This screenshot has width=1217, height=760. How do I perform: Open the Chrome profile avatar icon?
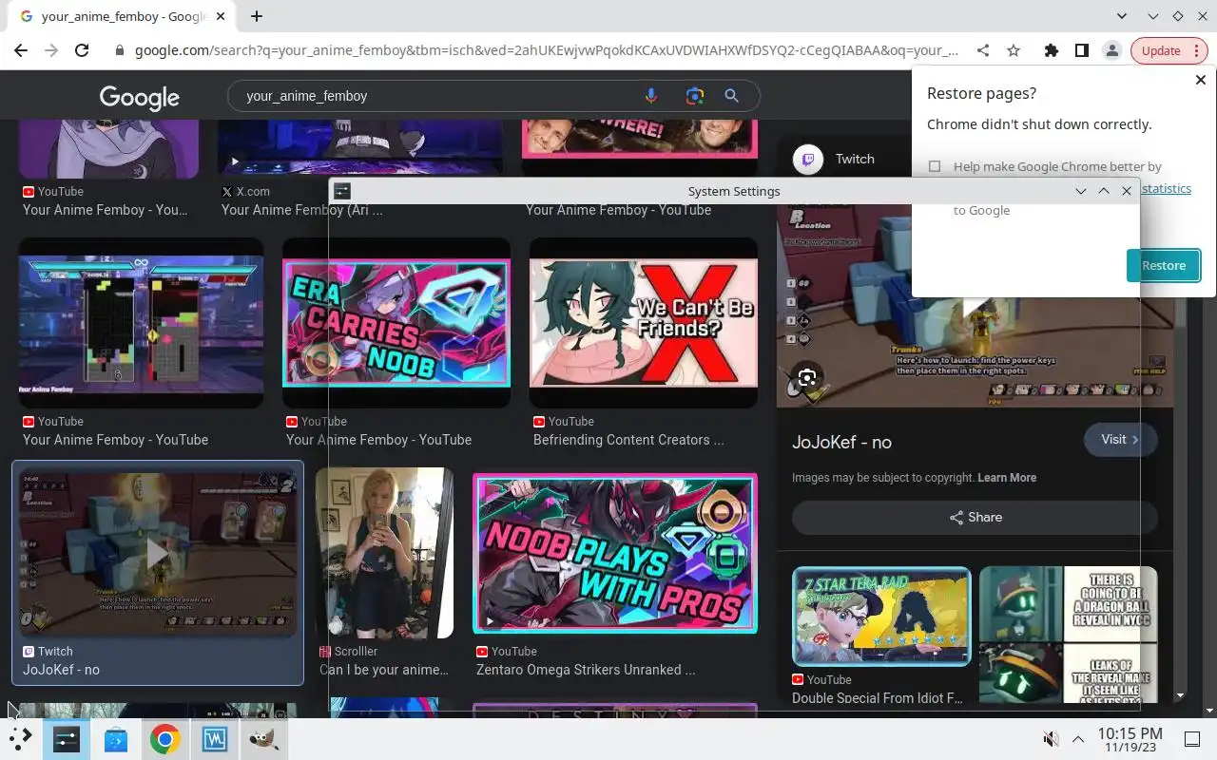1111,50
